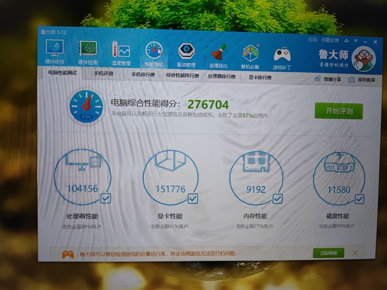Screen dimensions: 387x290
Task: Uncheck the 显卡性能 checkbox
Action: 193,199
